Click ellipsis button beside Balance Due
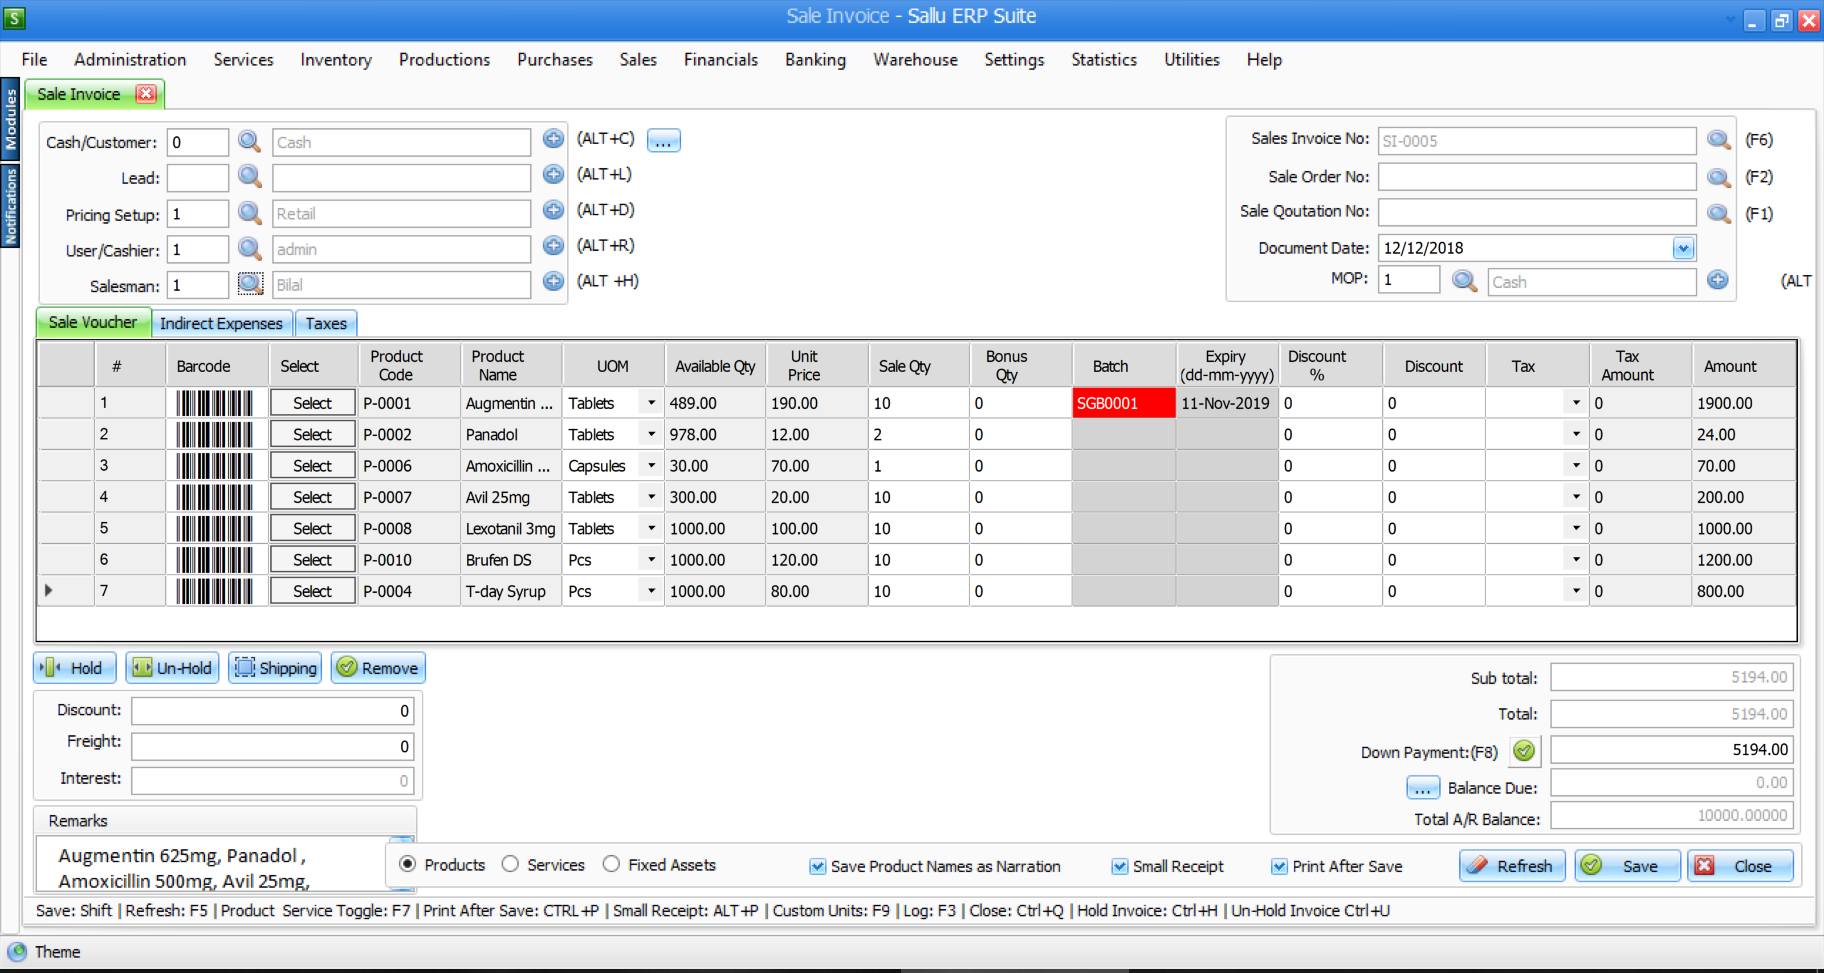 (x=1423, y=788)
